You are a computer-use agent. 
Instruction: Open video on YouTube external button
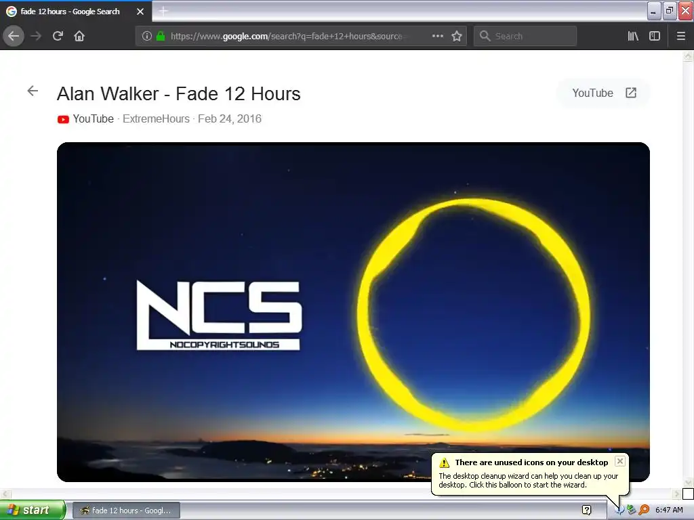click(604, 93)
